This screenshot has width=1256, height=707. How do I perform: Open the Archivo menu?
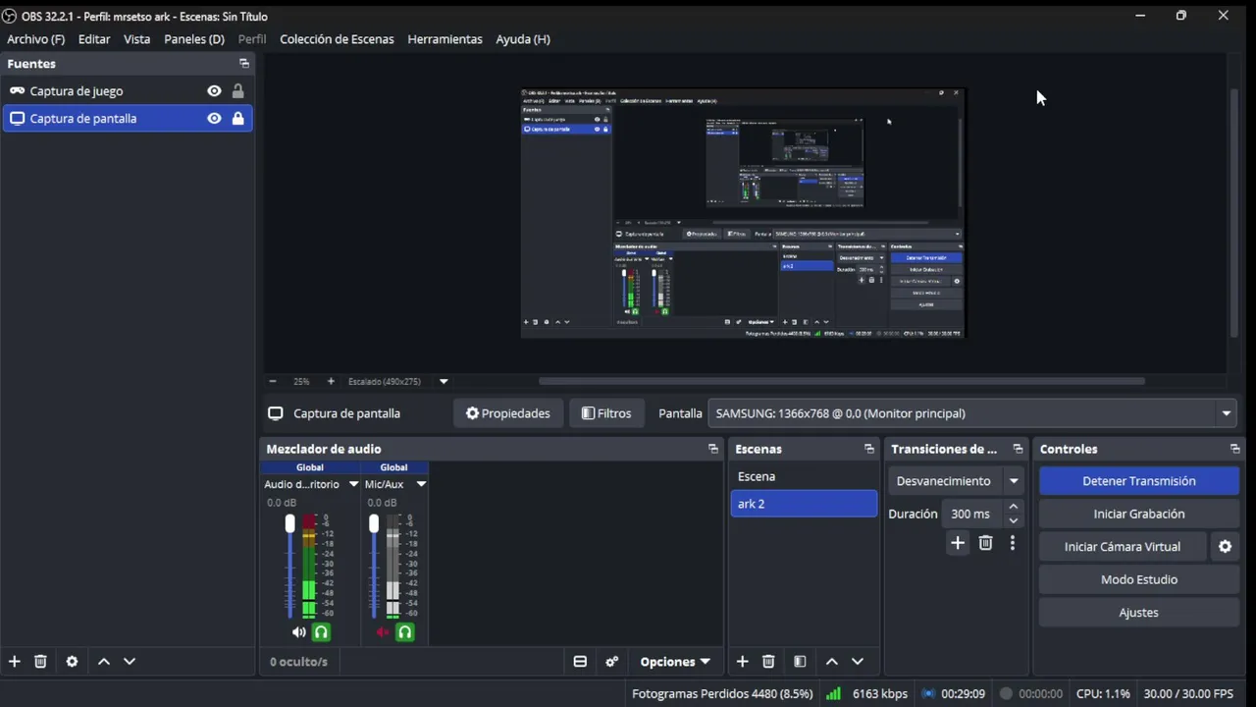click(x=36, y=39)
